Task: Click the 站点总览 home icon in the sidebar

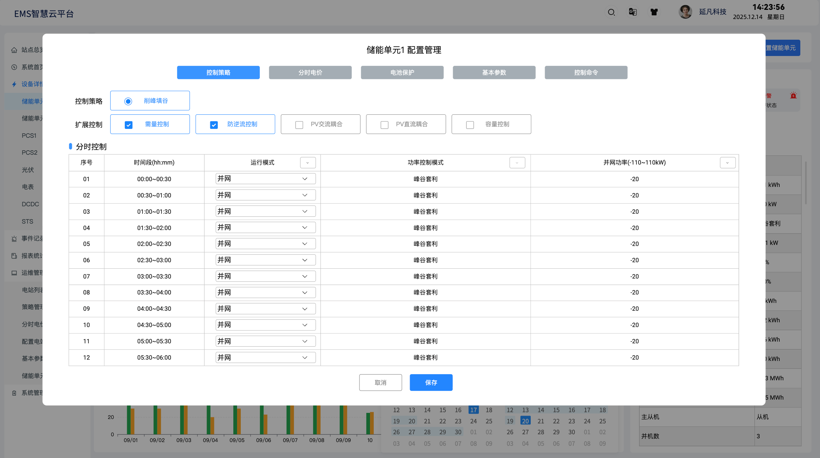Action: (14, 50)
